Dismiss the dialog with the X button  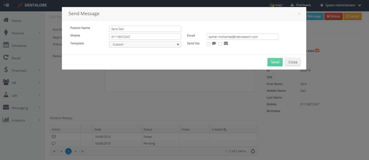[x=299, y=14]
